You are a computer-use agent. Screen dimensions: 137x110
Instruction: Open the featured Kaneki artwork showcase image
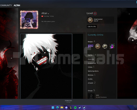click(x=46, y=66)
